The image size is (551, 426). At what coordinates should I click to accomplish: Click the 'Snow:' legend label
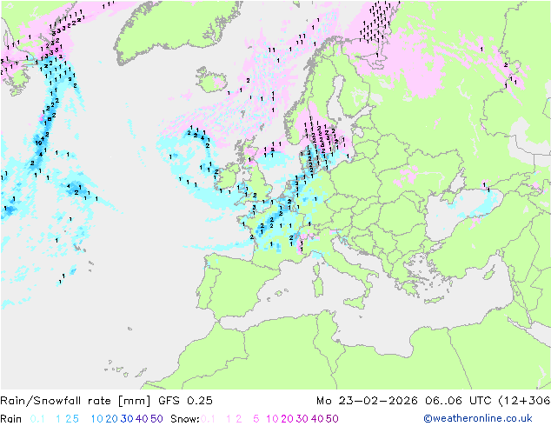pos(185,419)
